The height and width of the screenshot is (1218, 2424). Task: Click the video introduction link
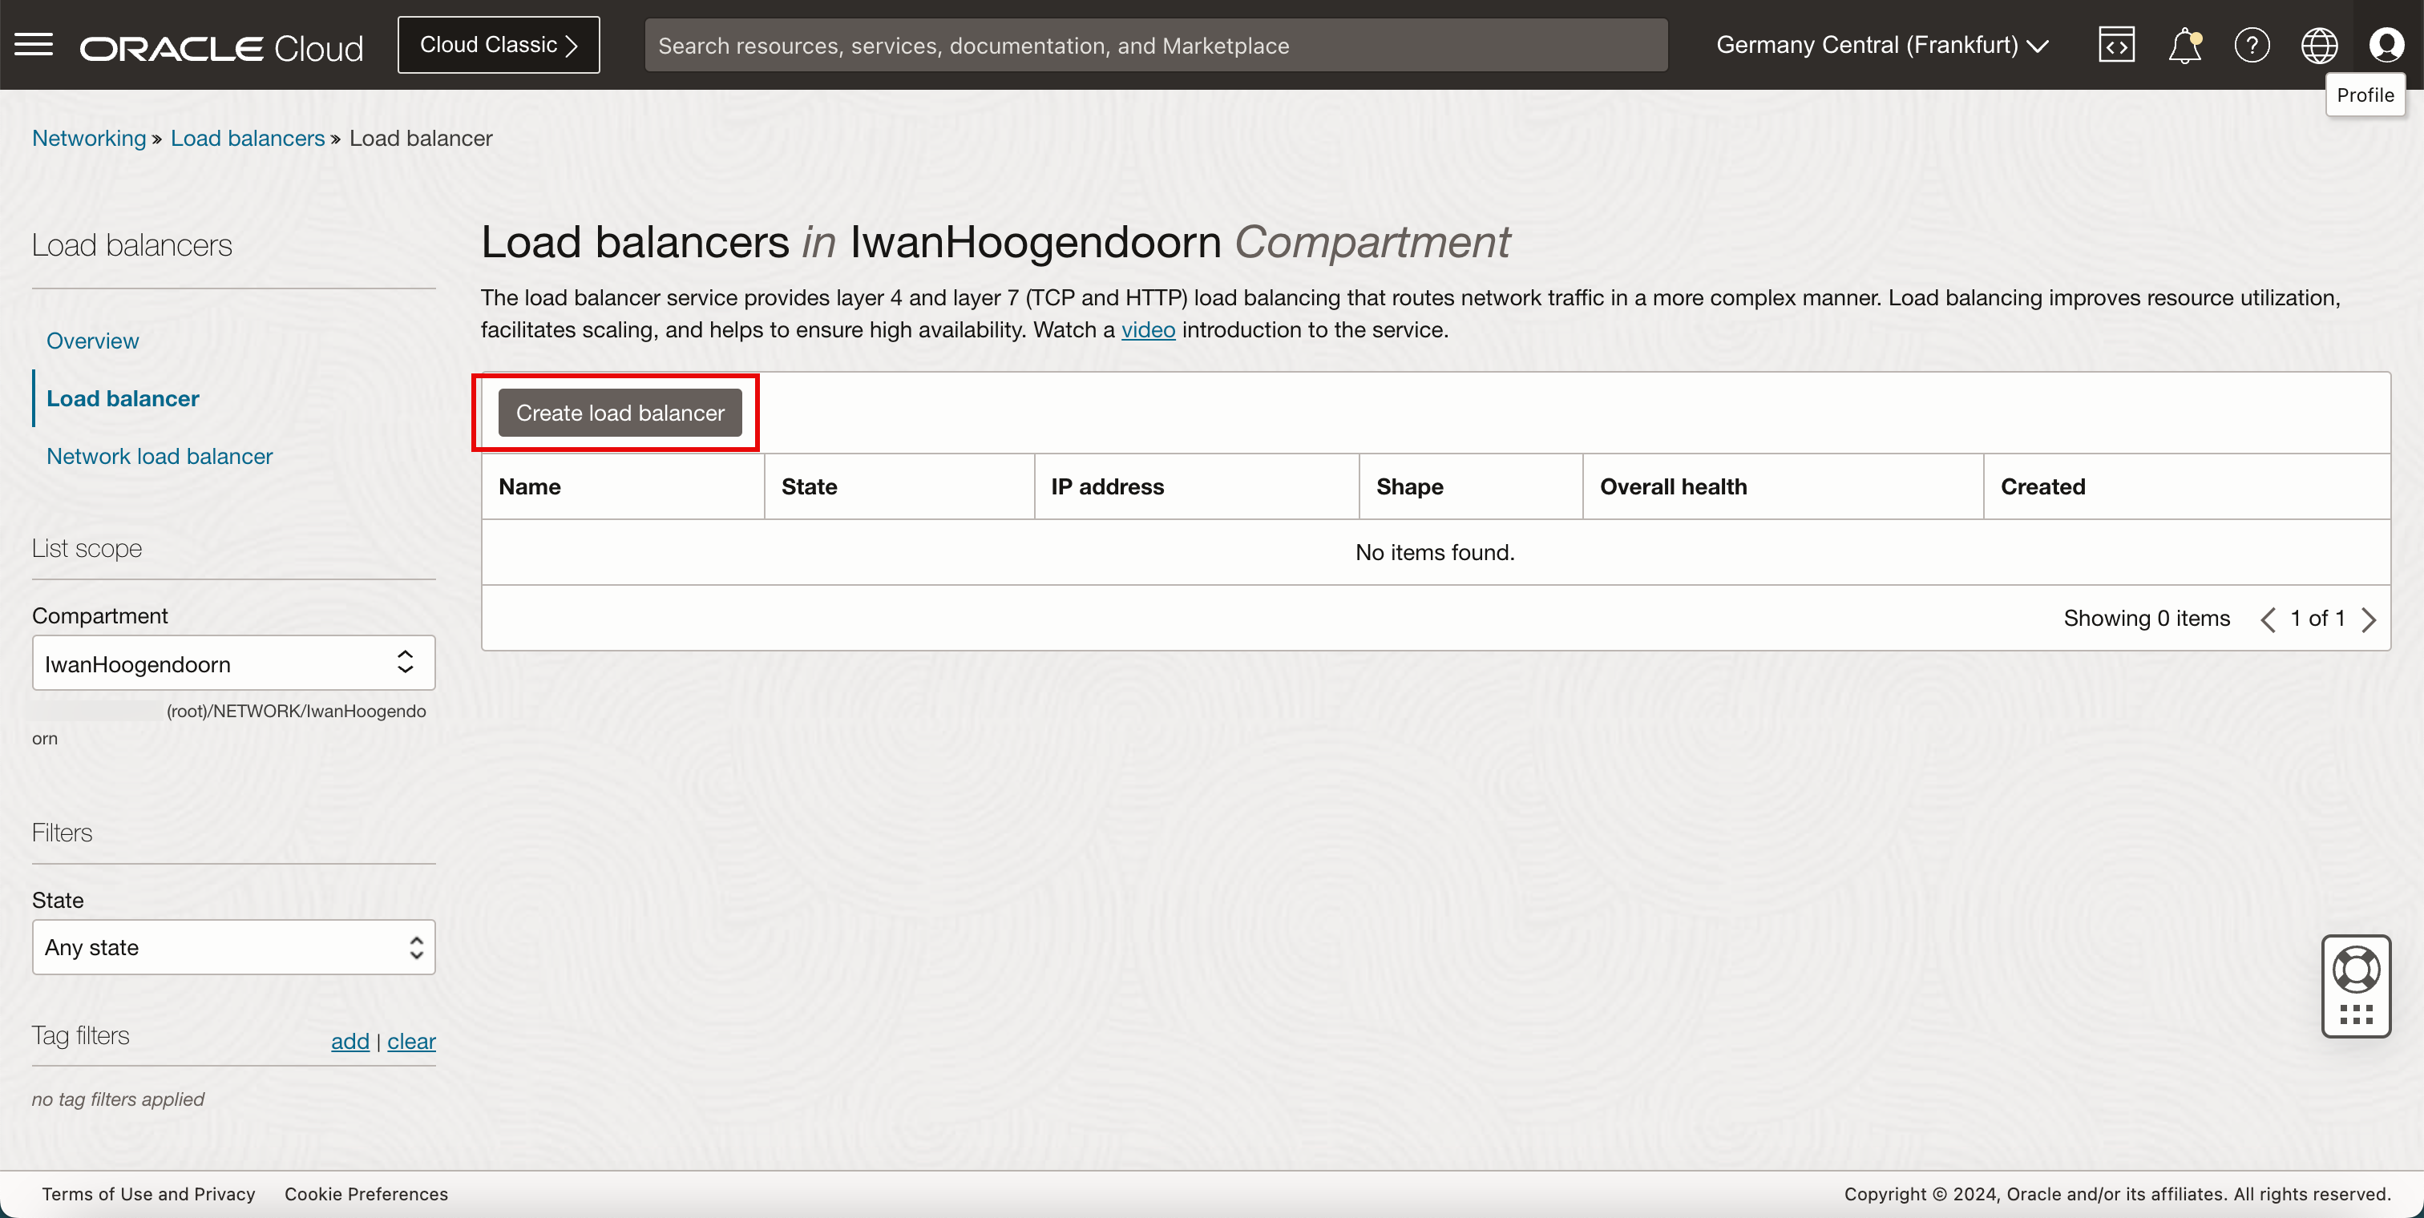tap(1147, 330)
